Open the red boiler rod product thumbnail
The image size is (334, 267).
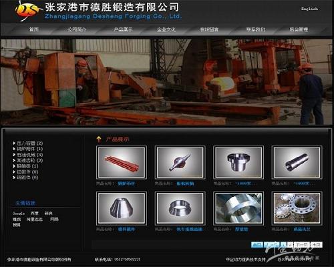[122, 163]
